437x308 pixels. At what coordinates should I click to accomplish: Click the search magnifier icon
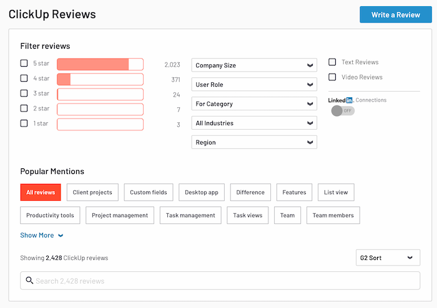pos(29,280)
